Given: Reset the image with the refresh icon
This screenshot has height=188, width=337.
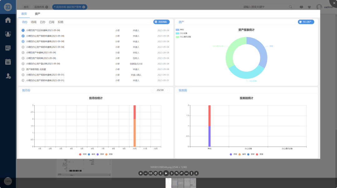Looking at the screenshot, I should coord(156,173).
